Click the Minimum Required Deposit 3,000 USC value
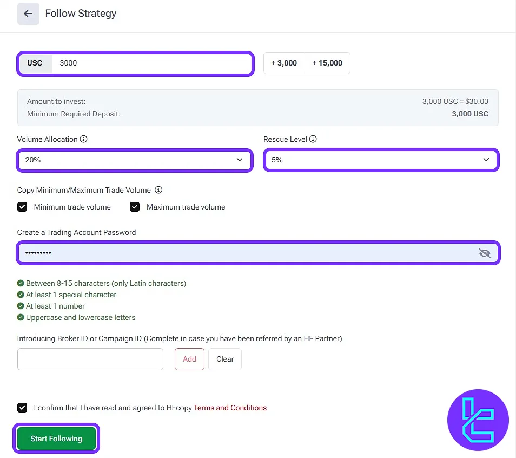516x458 pixels. pyautogui.click(x=470, y=114)
